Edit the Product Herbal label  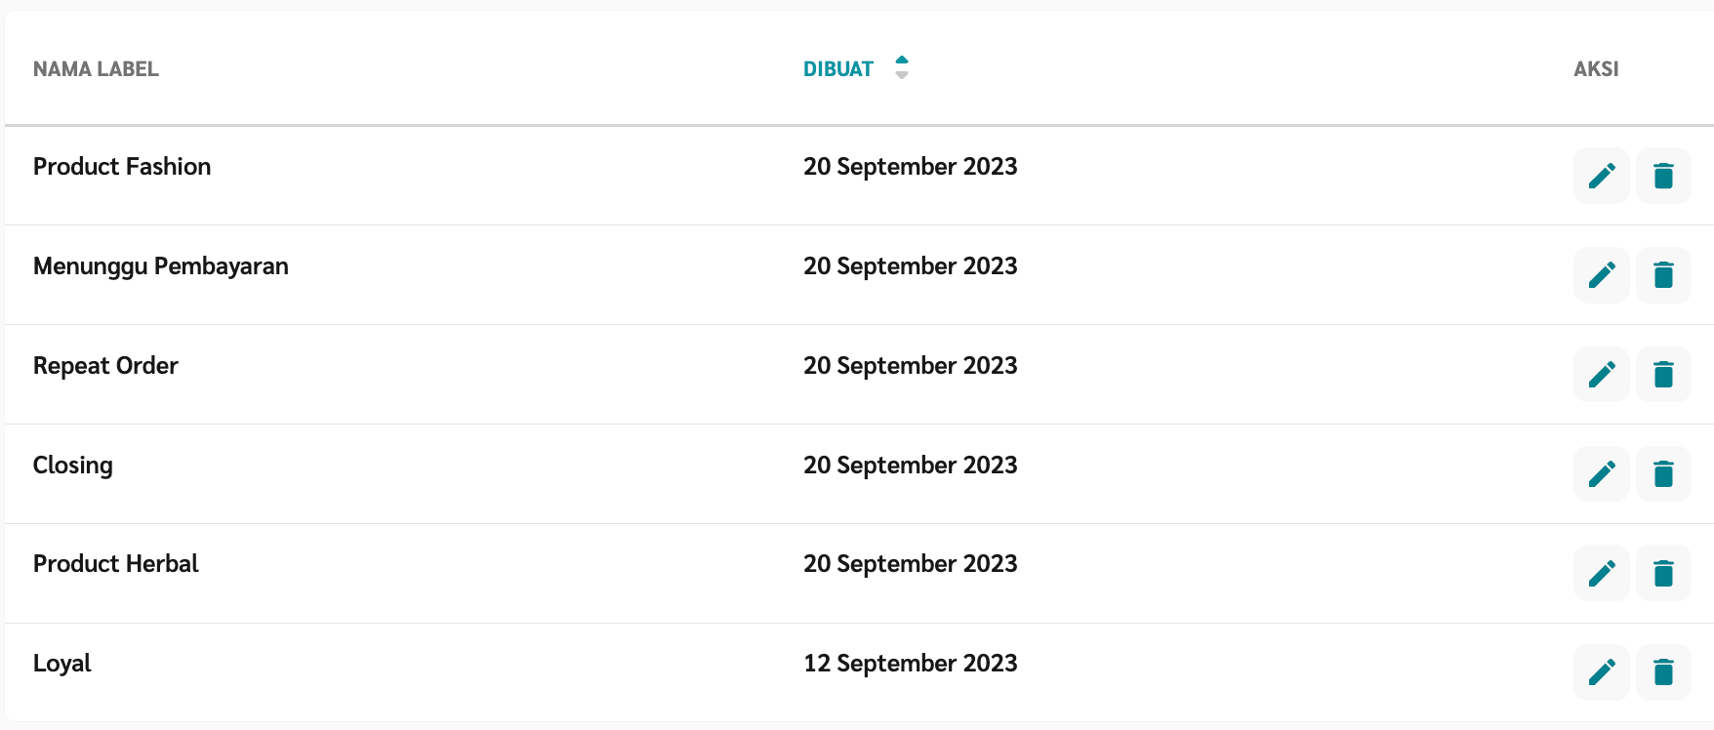[x=1601, y=573]
